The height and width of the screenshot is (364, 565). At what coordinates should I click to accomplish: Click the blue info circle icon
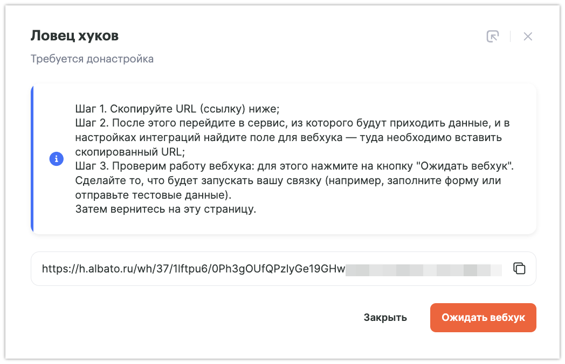point(57,159)
